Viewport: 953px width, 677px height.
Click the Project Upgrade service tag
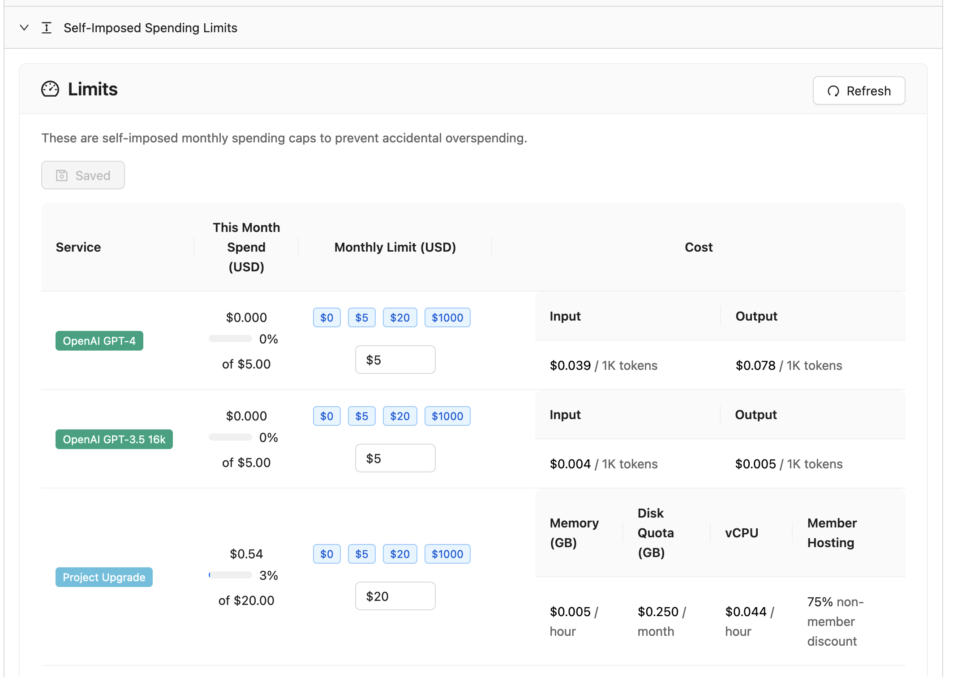[104, 578]
